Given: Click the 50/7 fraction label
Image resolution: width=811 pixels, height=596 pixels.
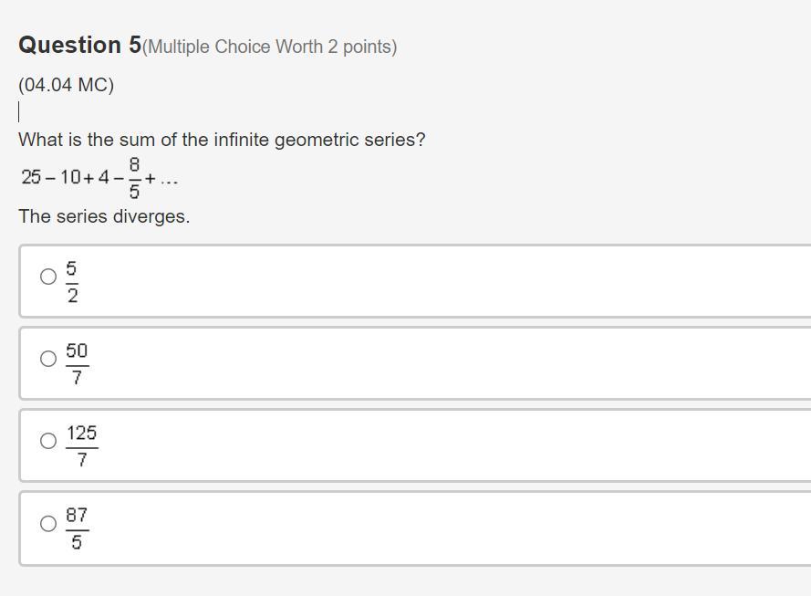Looking at the screenshot, I should (77, 364).
